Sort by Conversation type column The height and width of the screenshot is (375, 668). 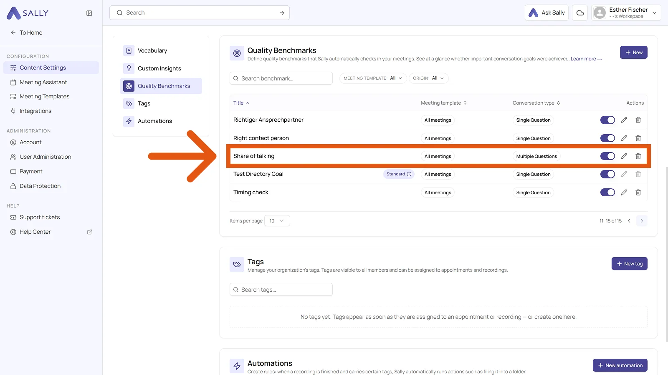point(536,103)
